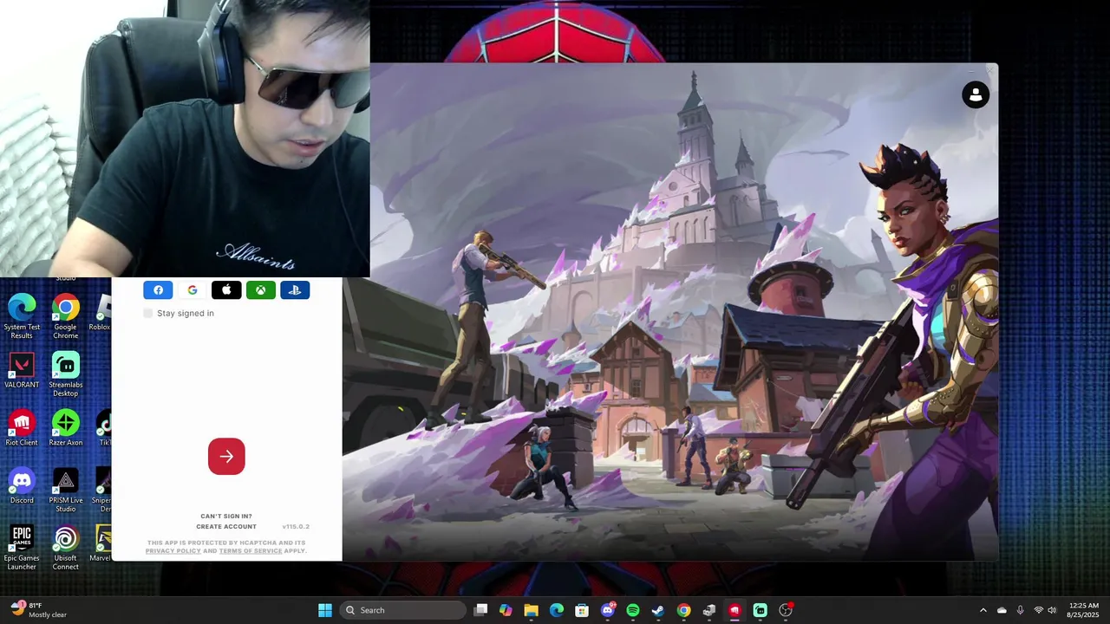Open the Privacy Policy link

pos(173,551)
